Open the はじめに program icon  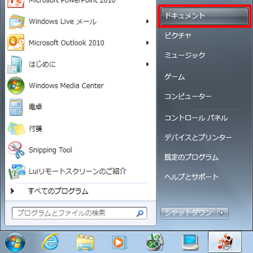point(15,65)
